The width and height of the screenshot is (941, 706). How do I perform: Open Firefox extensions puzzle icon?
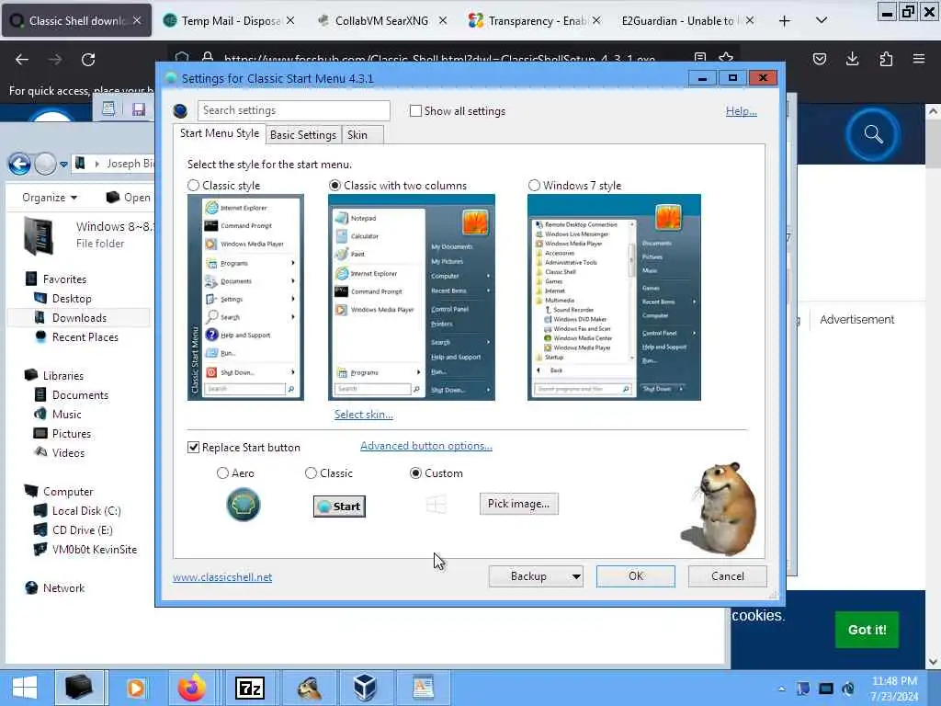886,59
